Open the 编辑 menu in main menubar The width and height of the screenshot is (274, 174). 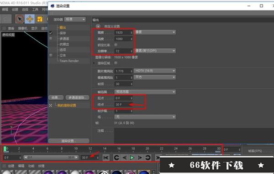(5, 9)
